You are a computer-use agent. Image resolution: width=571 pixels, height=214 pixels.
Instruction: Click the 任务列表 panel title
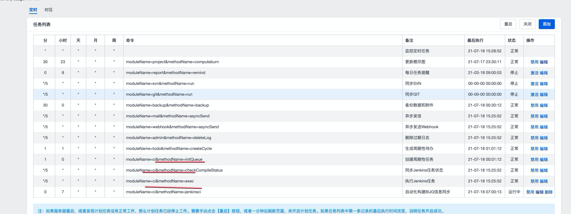click(x=42, y=24)
